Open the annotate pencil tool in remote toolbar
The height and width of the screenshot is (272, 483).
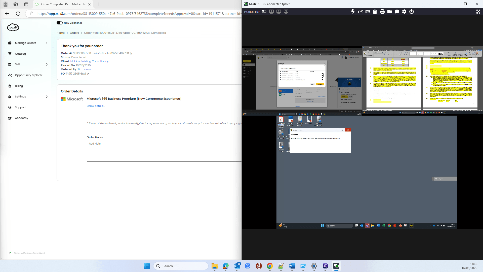(360, 12)
